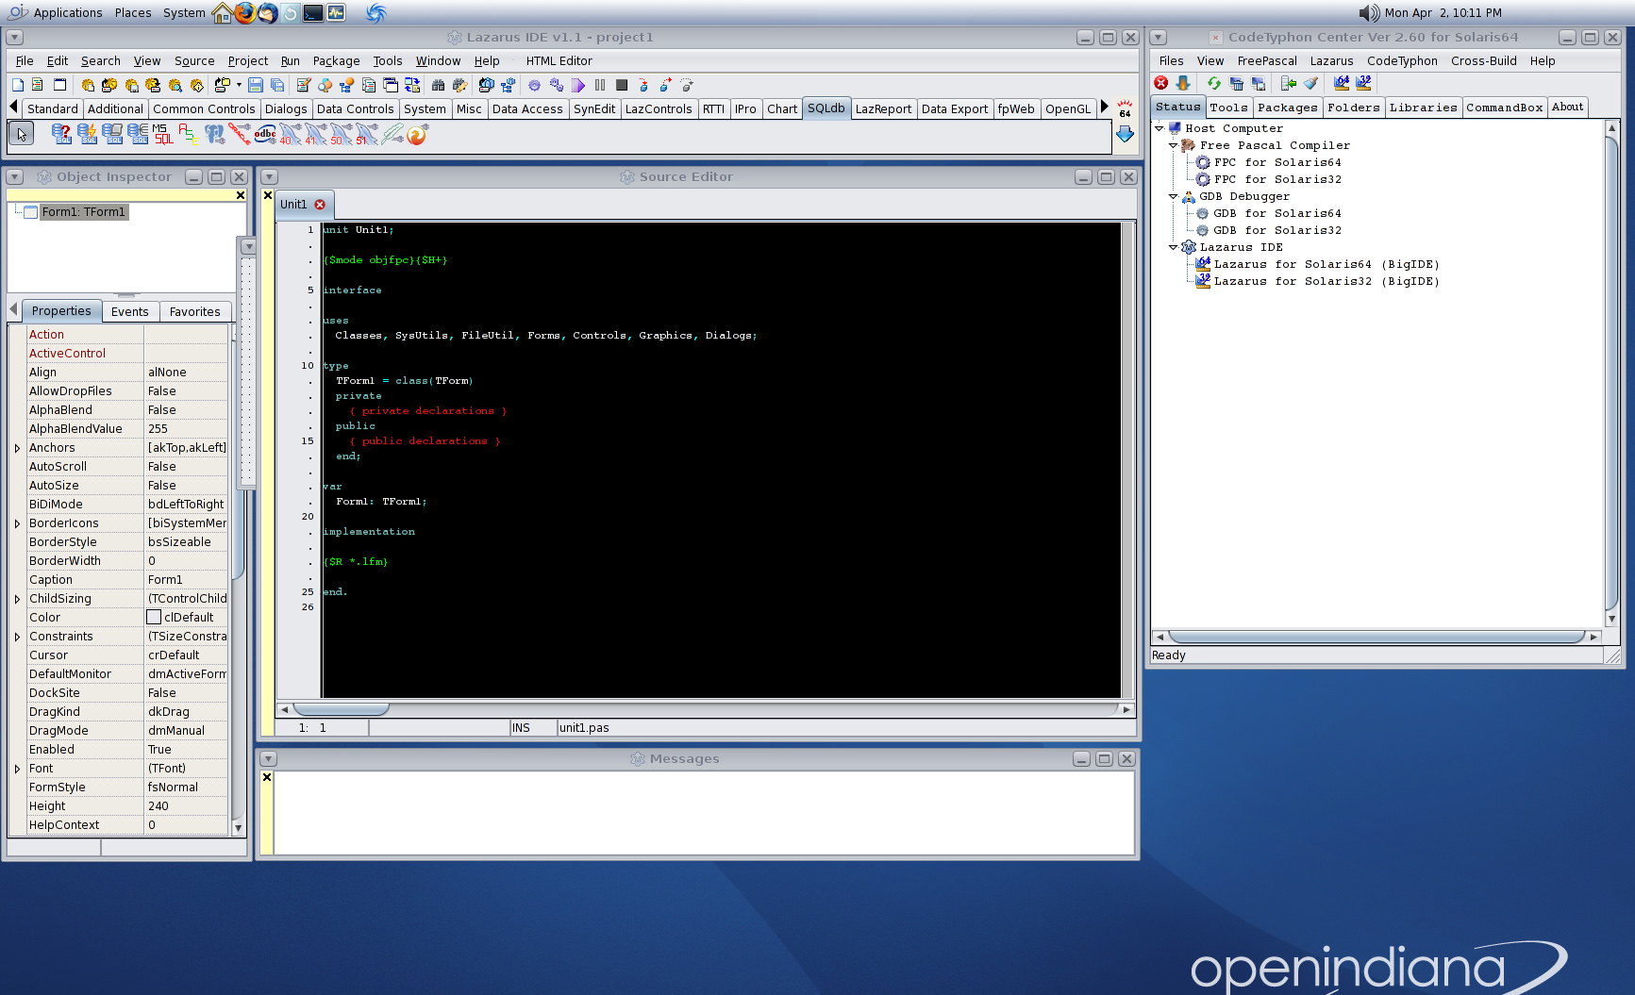Click the Save All icon in Lazarus toolbar

click(x=277, y=85)
